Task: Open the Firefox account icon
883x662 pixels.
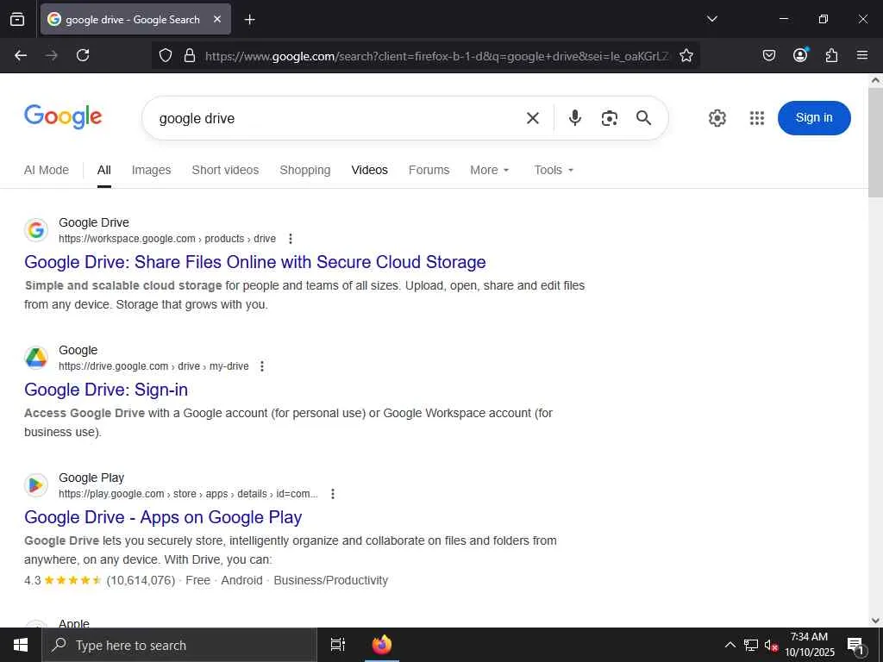Action: coord(800,54)
